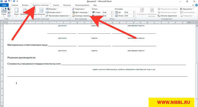
Task: Open the Колонки (Columns) button
Action: click(41, 12)
